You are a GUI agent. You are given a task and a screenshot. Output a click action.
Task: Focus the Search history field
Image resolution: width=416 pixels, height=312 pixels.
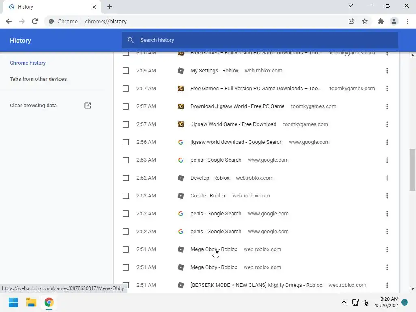(260, 40)
